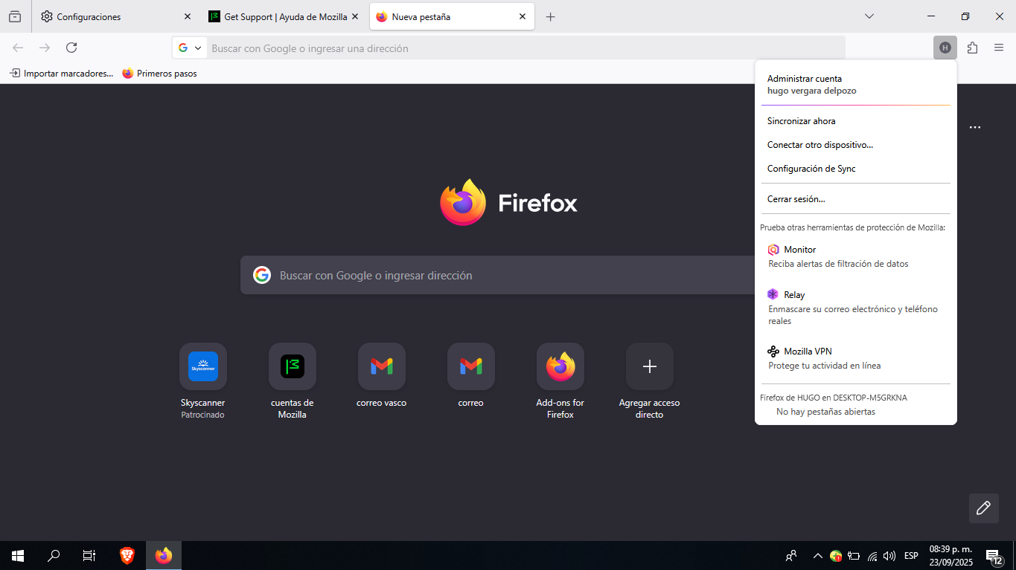1016x570 pixels.
Task: Open a new tab with the plus button
Action: [550, 16]
